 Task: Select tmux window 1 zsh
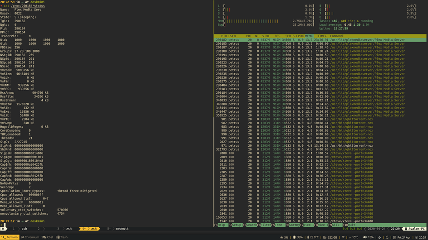tap(20, 229)
